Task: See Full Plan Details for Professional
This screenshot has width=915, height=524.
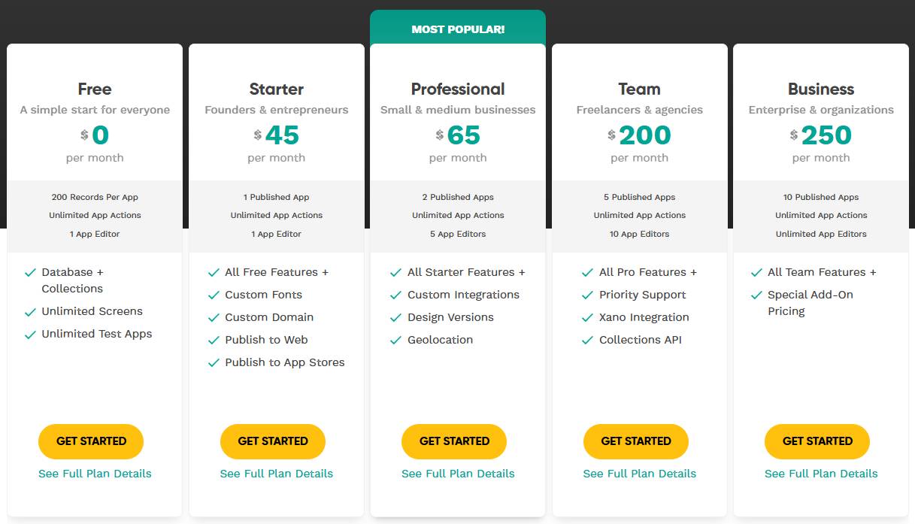Action: [x=458, y=474]
